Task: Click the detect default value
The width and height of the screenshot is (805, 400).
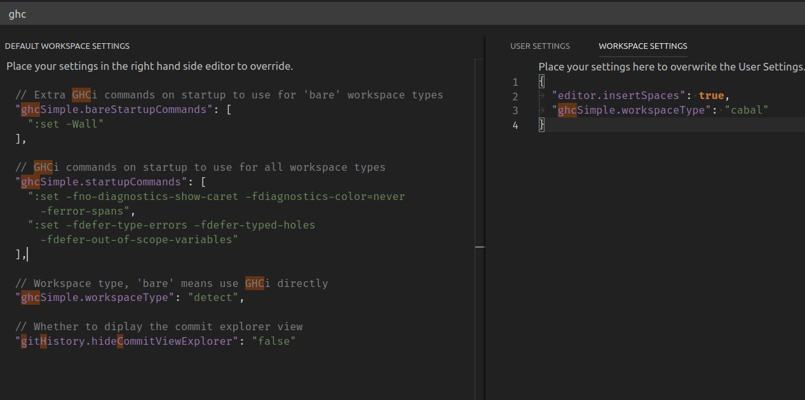Action: pos(213,297)
